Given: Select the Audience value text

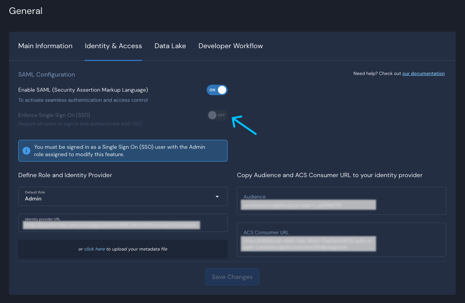Looking at the screenshot, I should click(307, 205).
